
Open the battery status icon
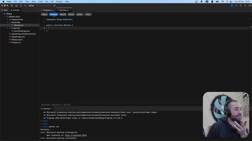(217, 2)
